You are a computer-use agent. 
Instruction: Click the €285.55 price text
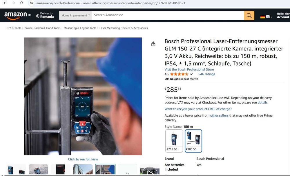coord(173,90)
